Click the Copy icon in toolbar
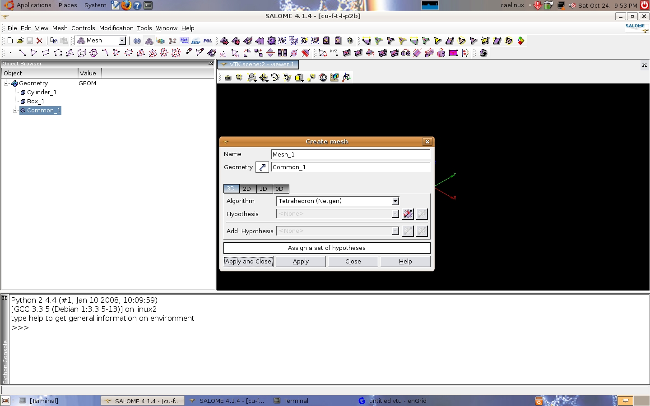The image size is (650, 406). click(x=54, y=41)
